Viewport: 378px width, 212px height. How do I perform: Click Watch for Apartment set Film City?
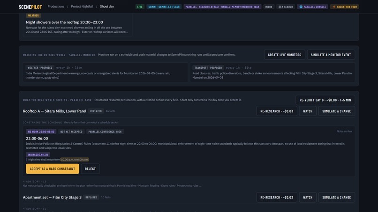point(308,197)
